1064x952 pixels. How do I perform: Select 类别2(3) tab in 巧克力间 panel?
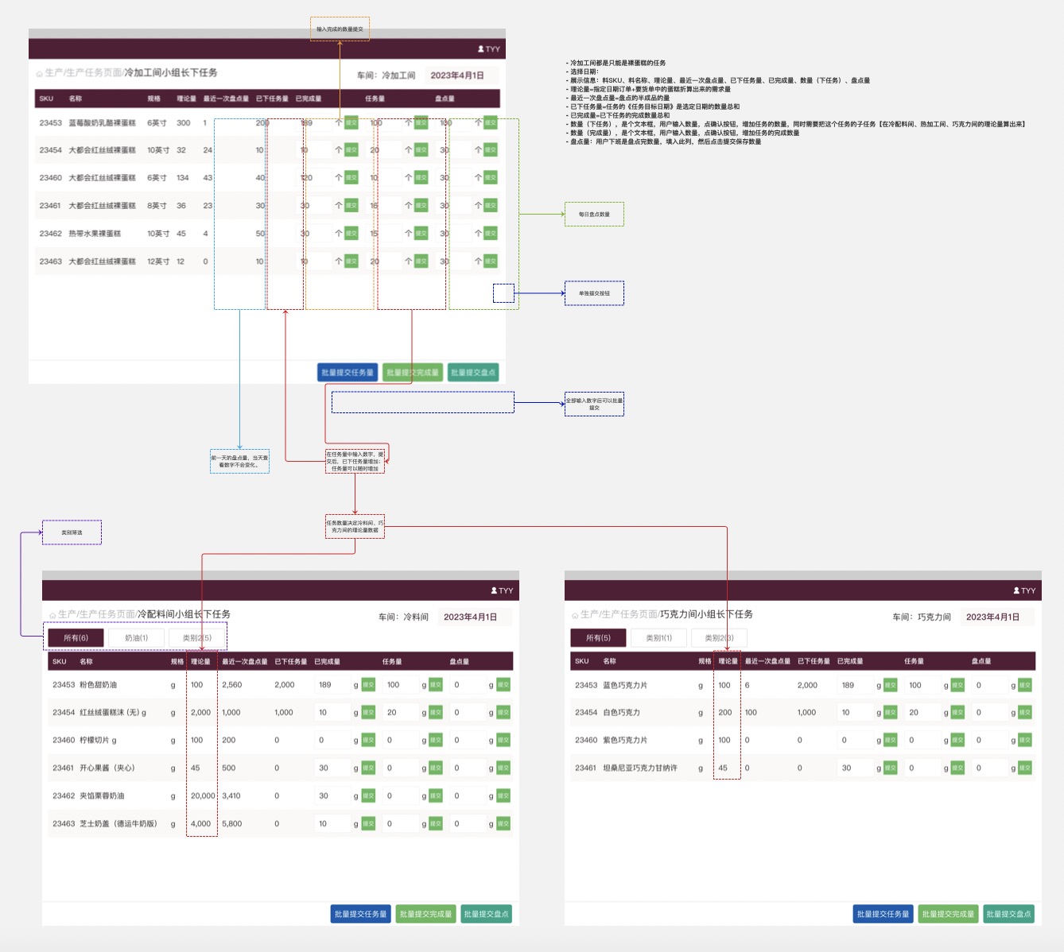point(719,637)
